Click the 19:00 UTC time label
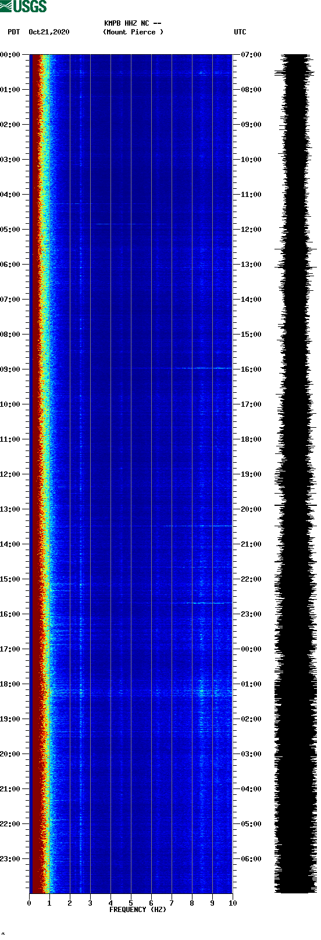 point(251,474)
